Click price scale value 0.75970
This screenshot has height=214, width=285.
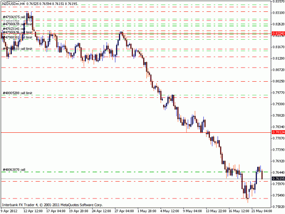tap(279, 184)
